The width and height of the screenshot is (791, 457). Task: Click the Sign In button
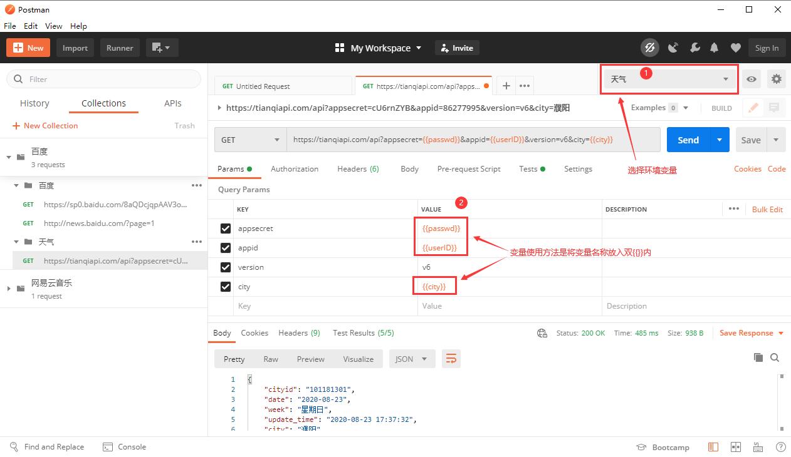coord(767,48)
